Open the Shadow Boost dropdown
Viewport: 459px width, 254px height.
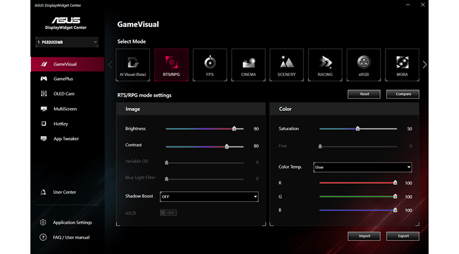click(x=209, y=196)
